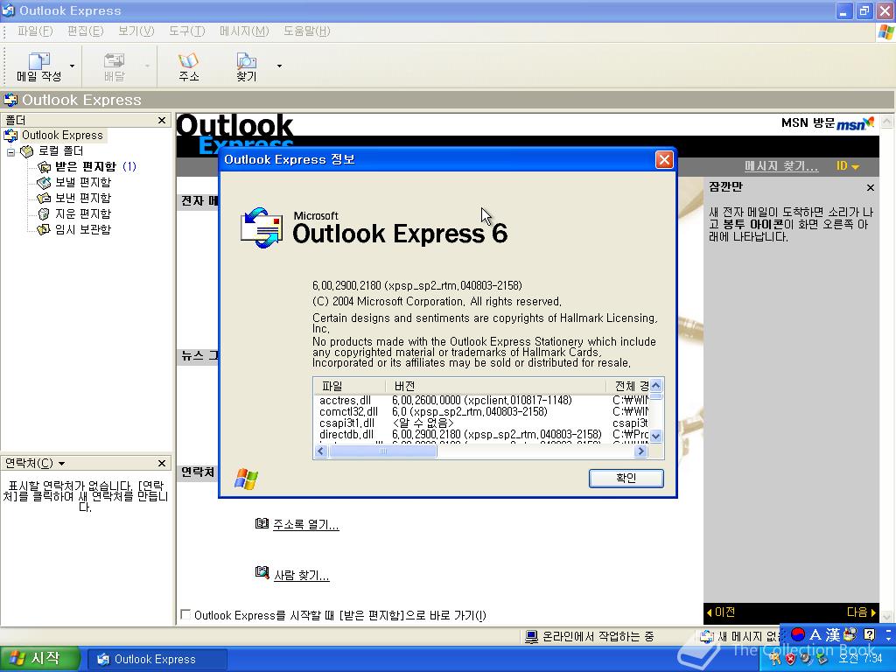Click the 메시지 찾기... link

click(x=781, y=166)
